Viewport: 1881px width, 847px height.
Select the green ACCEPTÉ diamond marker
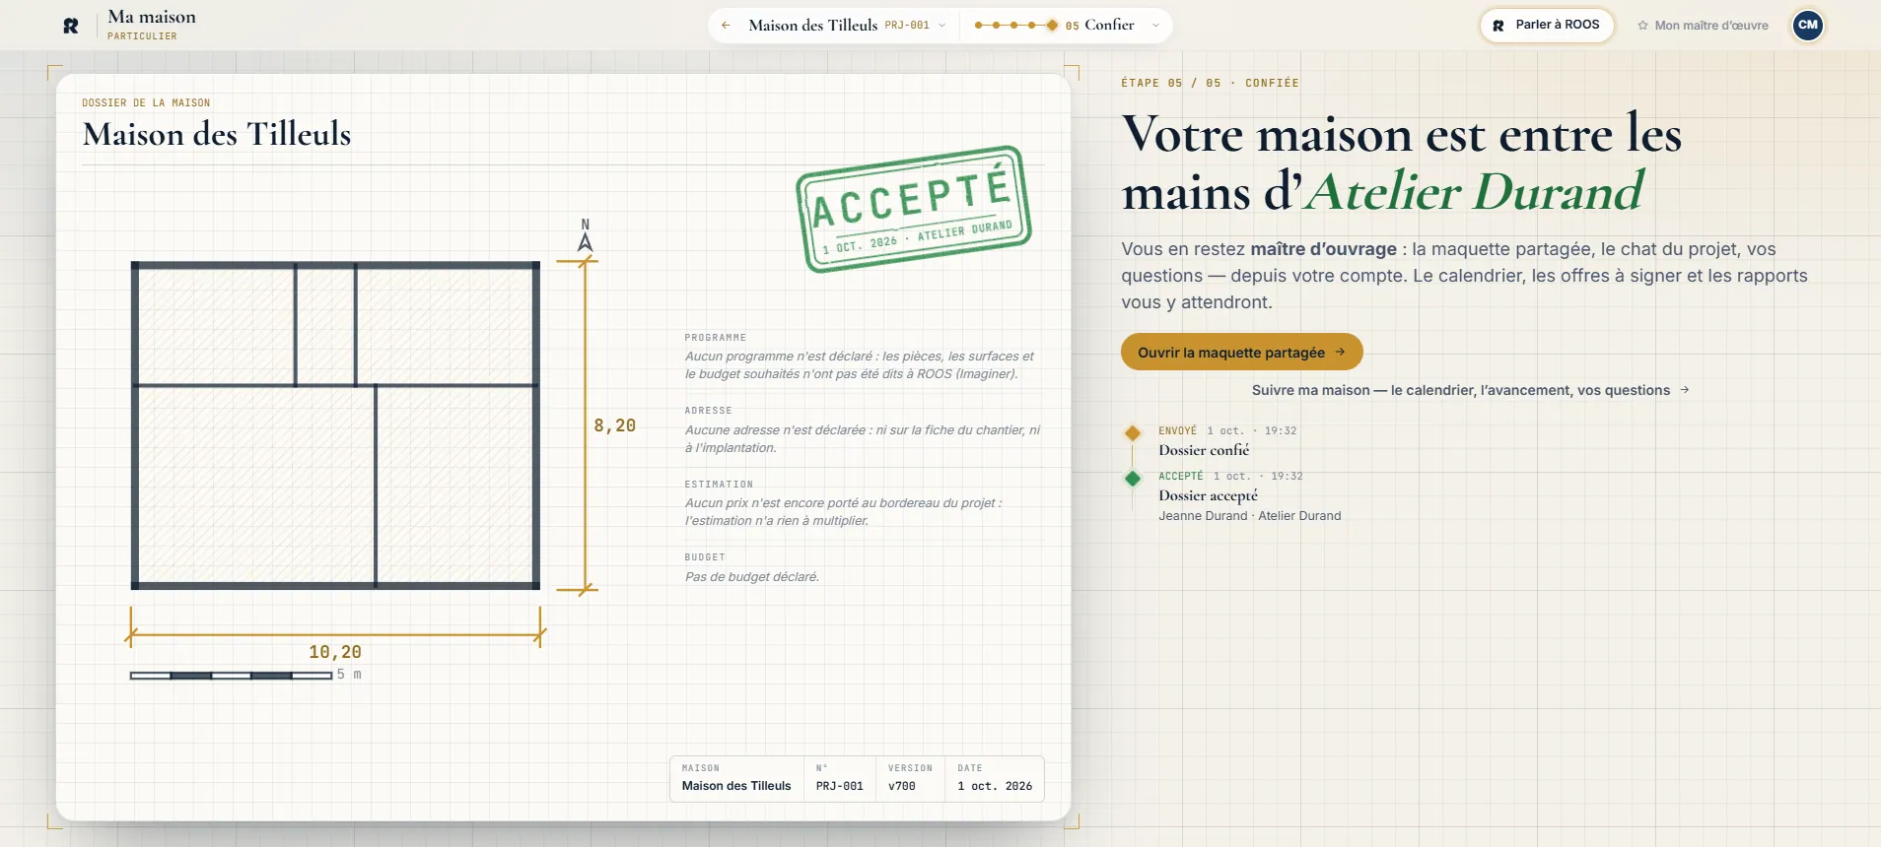tap(1133, 478)
